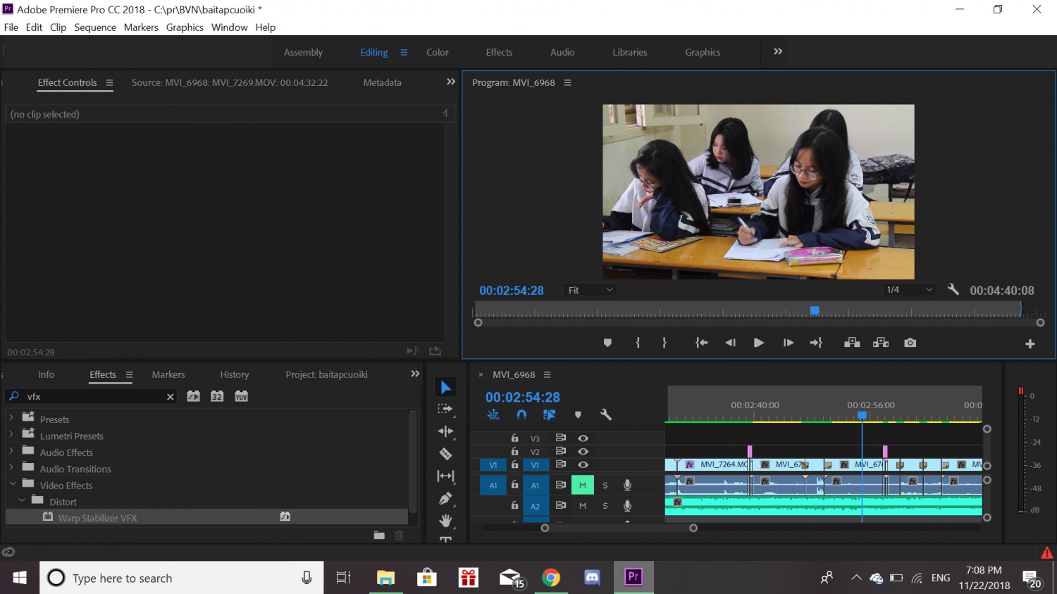Click Mark Out bracket button
This screenshot has height=594, width=1057.
click(664, 343)
